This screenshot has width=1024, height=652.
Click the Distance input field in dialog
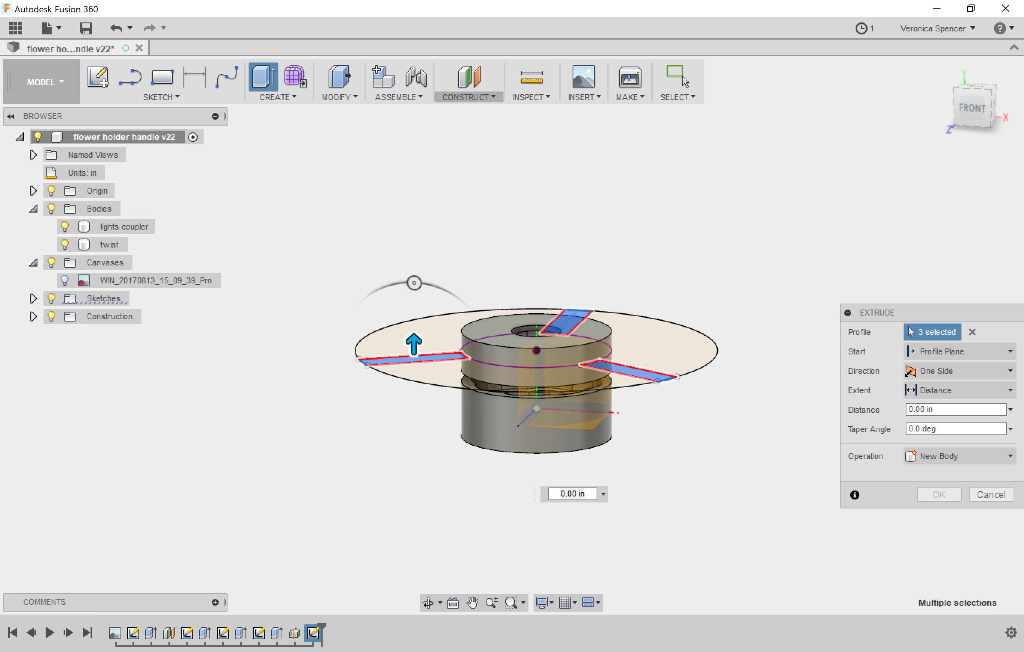tap(956, 409)
